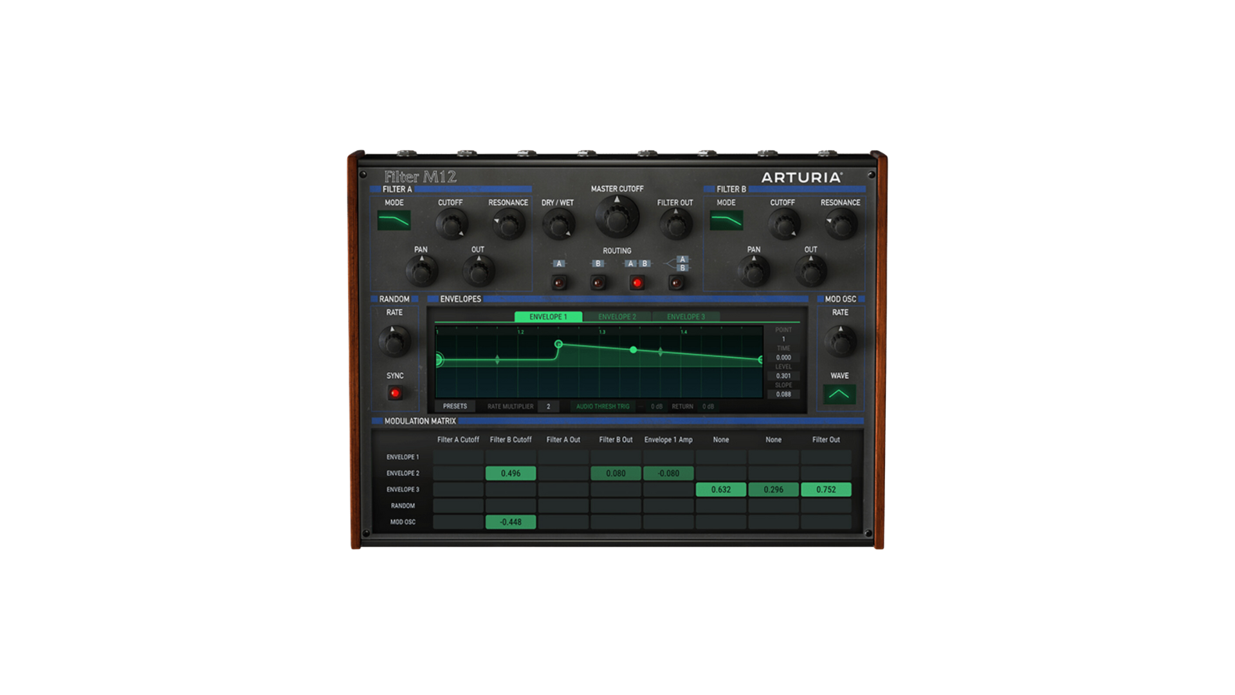Screen dimensions: 1235x695
Task: Click Filter A Cutoff knob
Action: pyautogui.click(x=451, y=225)
